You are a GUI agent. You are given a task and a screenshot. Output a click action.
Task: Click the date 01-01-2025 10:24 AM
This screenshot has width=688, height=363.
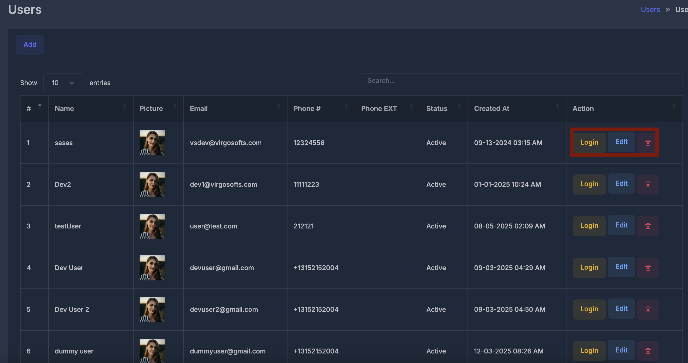point(507,185)
